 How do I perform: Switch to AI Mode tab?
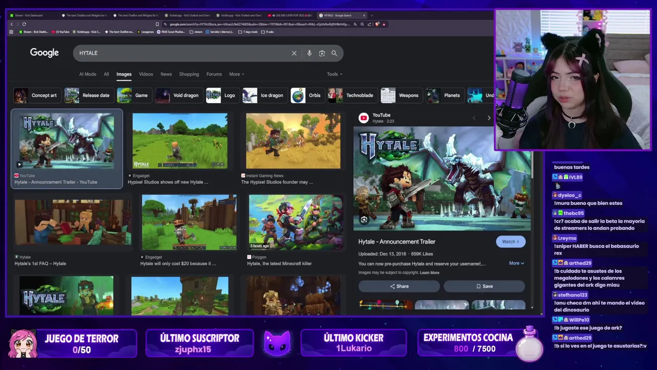pyautogui.click(x=88, y=74)
